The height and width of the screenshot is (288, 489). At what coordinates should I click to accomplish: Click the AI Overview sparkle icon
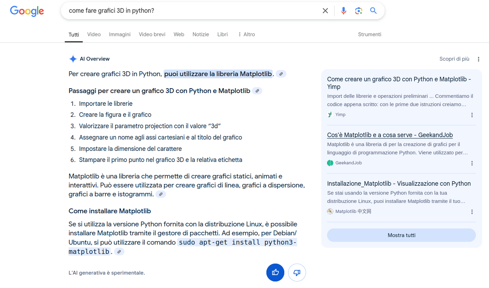(73, 59)
